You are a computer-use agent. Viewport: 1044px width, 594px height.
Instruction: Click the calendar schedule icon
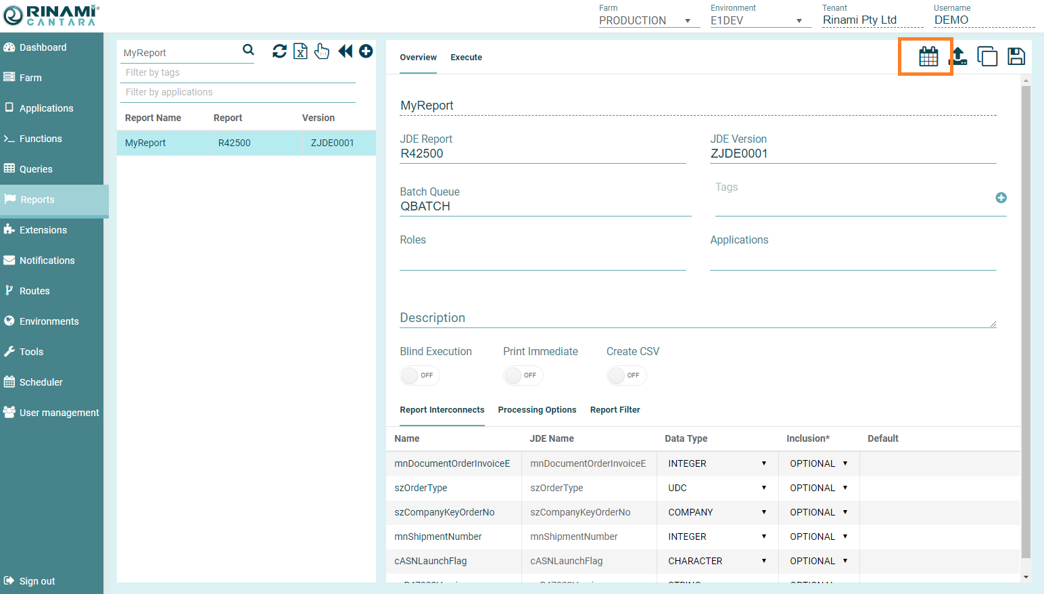[928, 56]
